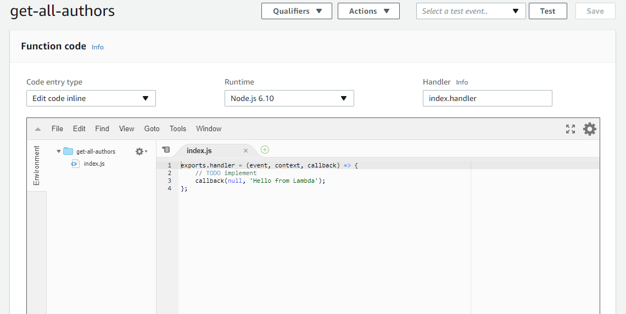Open the View menu

[x=126, y=128]
